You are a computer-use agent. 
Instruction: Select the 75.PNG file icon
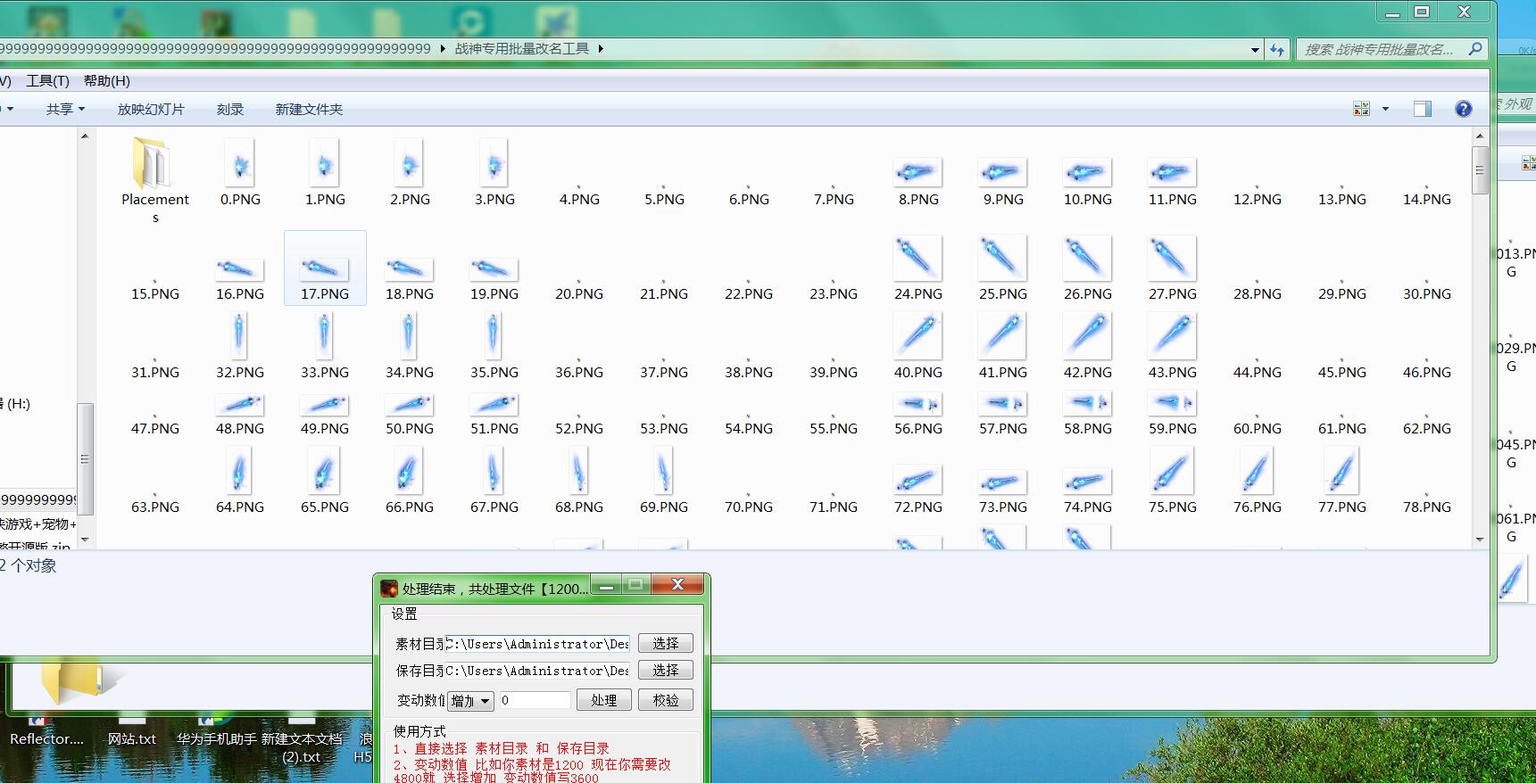[x=1171, y=472]
